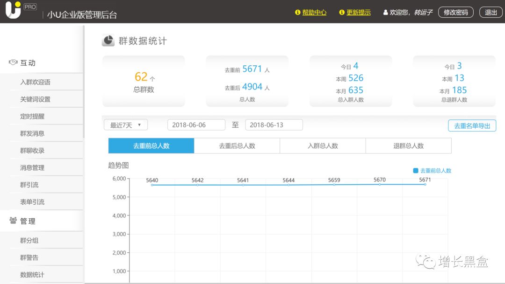Open the 帮助中心 link
The image size is (505, 284).
pyautogui.click(x=314, y=12)
